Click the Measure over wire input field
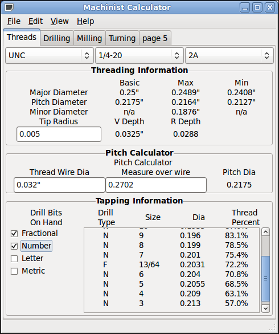 156,185
